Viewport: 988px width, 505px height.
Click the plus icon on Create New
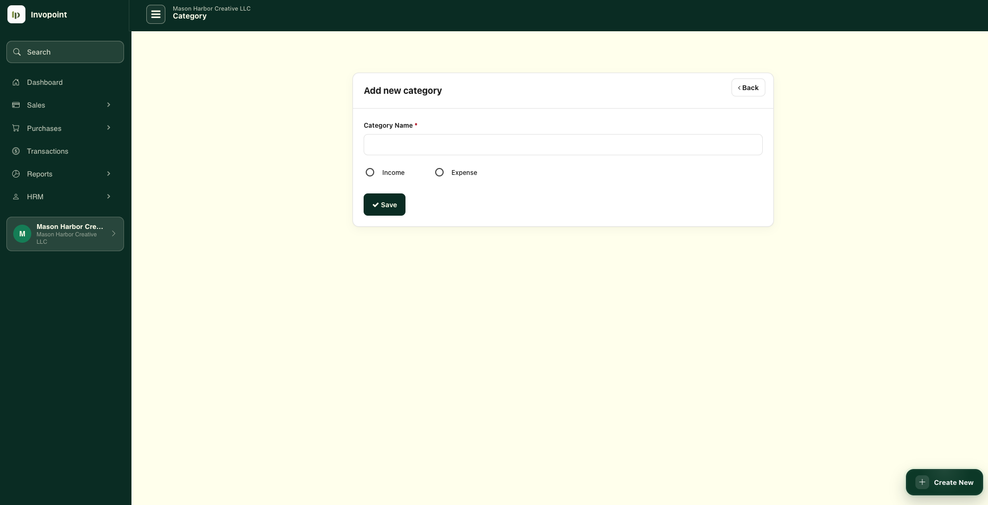click(x=922, y=482)
